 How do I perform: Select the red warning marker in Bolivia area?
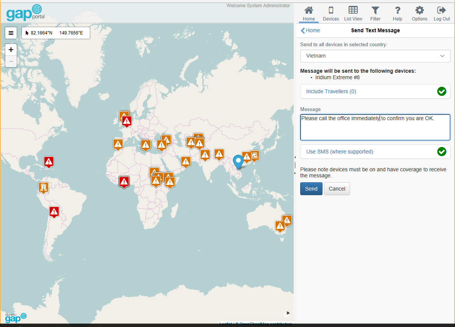click(x=54, y=212)
